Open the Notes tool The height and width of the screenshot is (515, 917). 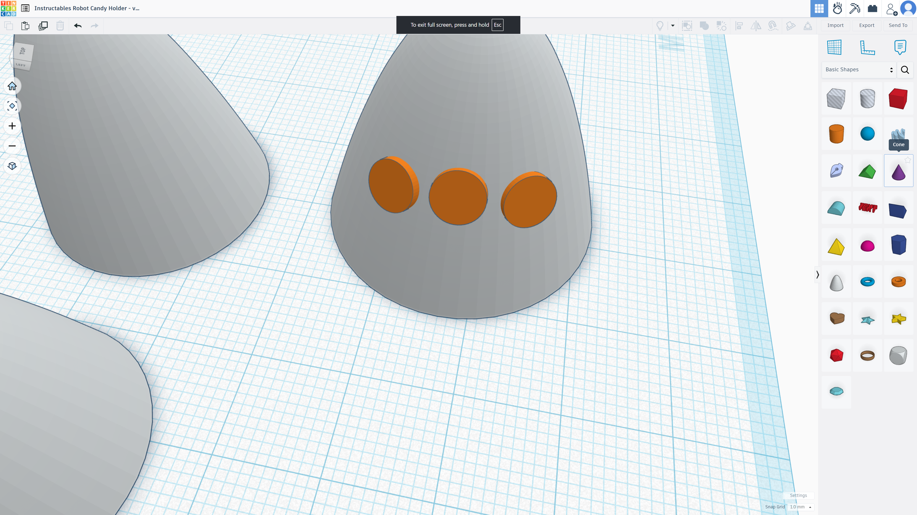(x=900, y=47)
